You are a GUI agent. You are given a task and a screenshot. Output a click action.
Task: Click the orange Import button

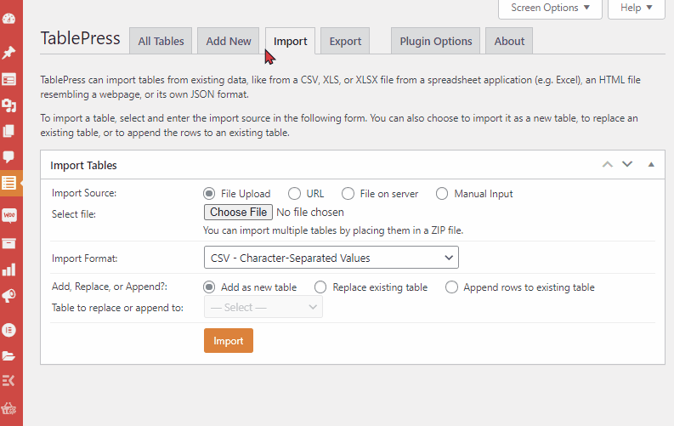pos(229,341)
